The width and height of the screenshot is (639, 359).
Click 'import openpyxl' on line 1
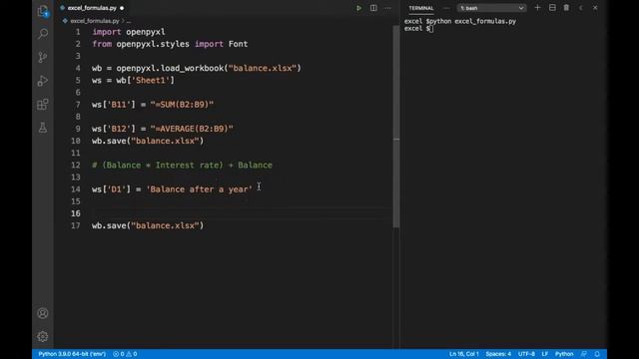click(129, 32)
